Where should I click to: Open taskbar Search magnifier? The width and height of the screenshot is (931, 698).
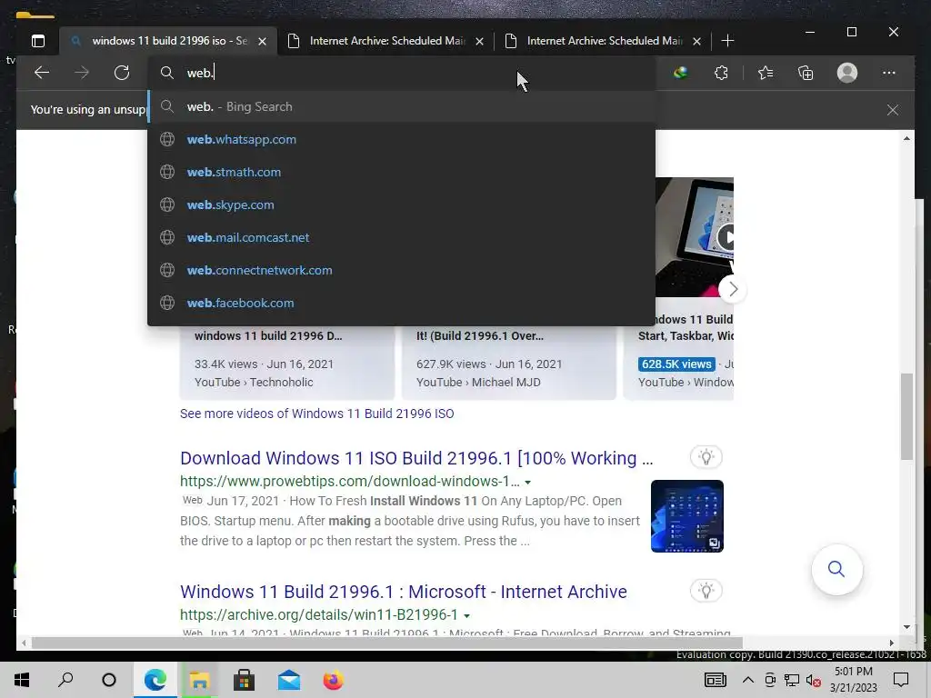(65, 680)
